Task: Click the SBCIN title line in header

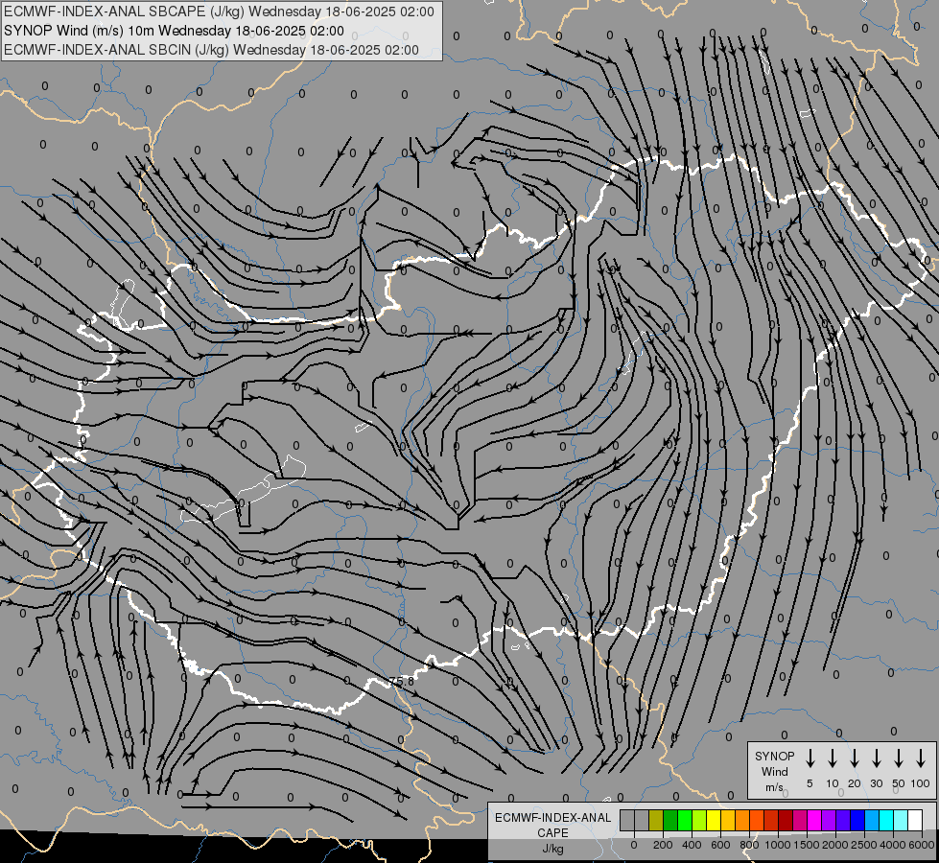Action: coord(211,50)
